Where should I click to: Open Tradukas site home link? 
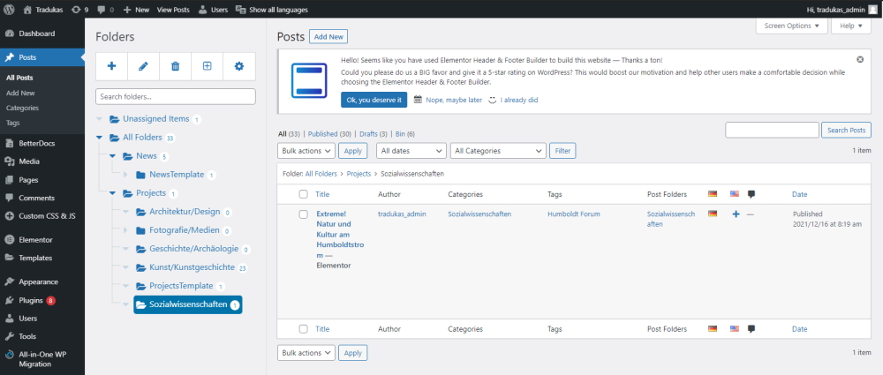[x=43, y=10]
